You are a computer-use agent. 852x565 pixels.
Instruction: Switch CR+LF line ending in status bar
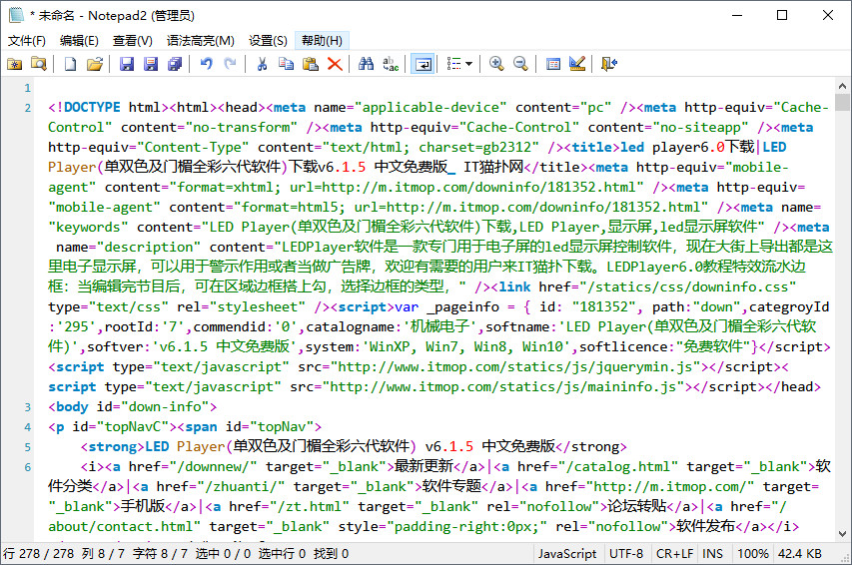(x=674, y=553)
